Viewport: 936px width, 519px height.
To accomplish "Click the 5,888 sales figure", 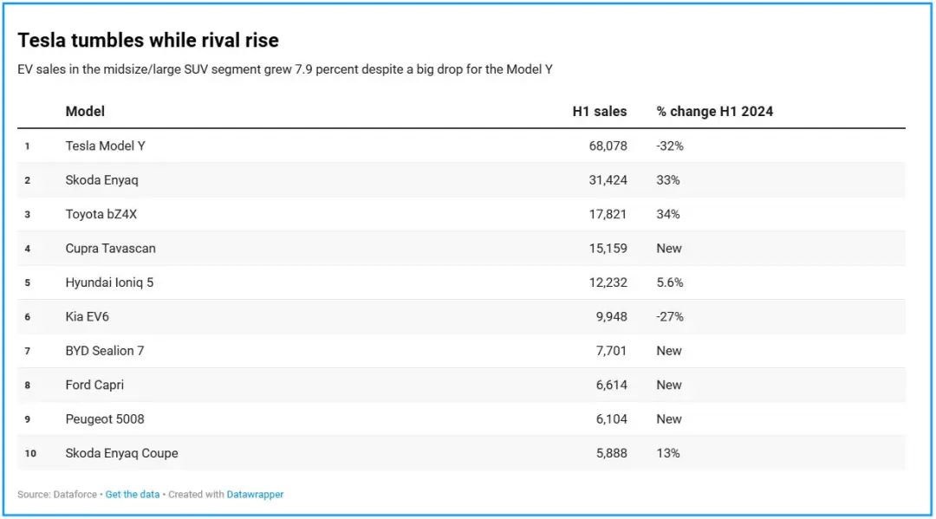I will coord(611,453).
